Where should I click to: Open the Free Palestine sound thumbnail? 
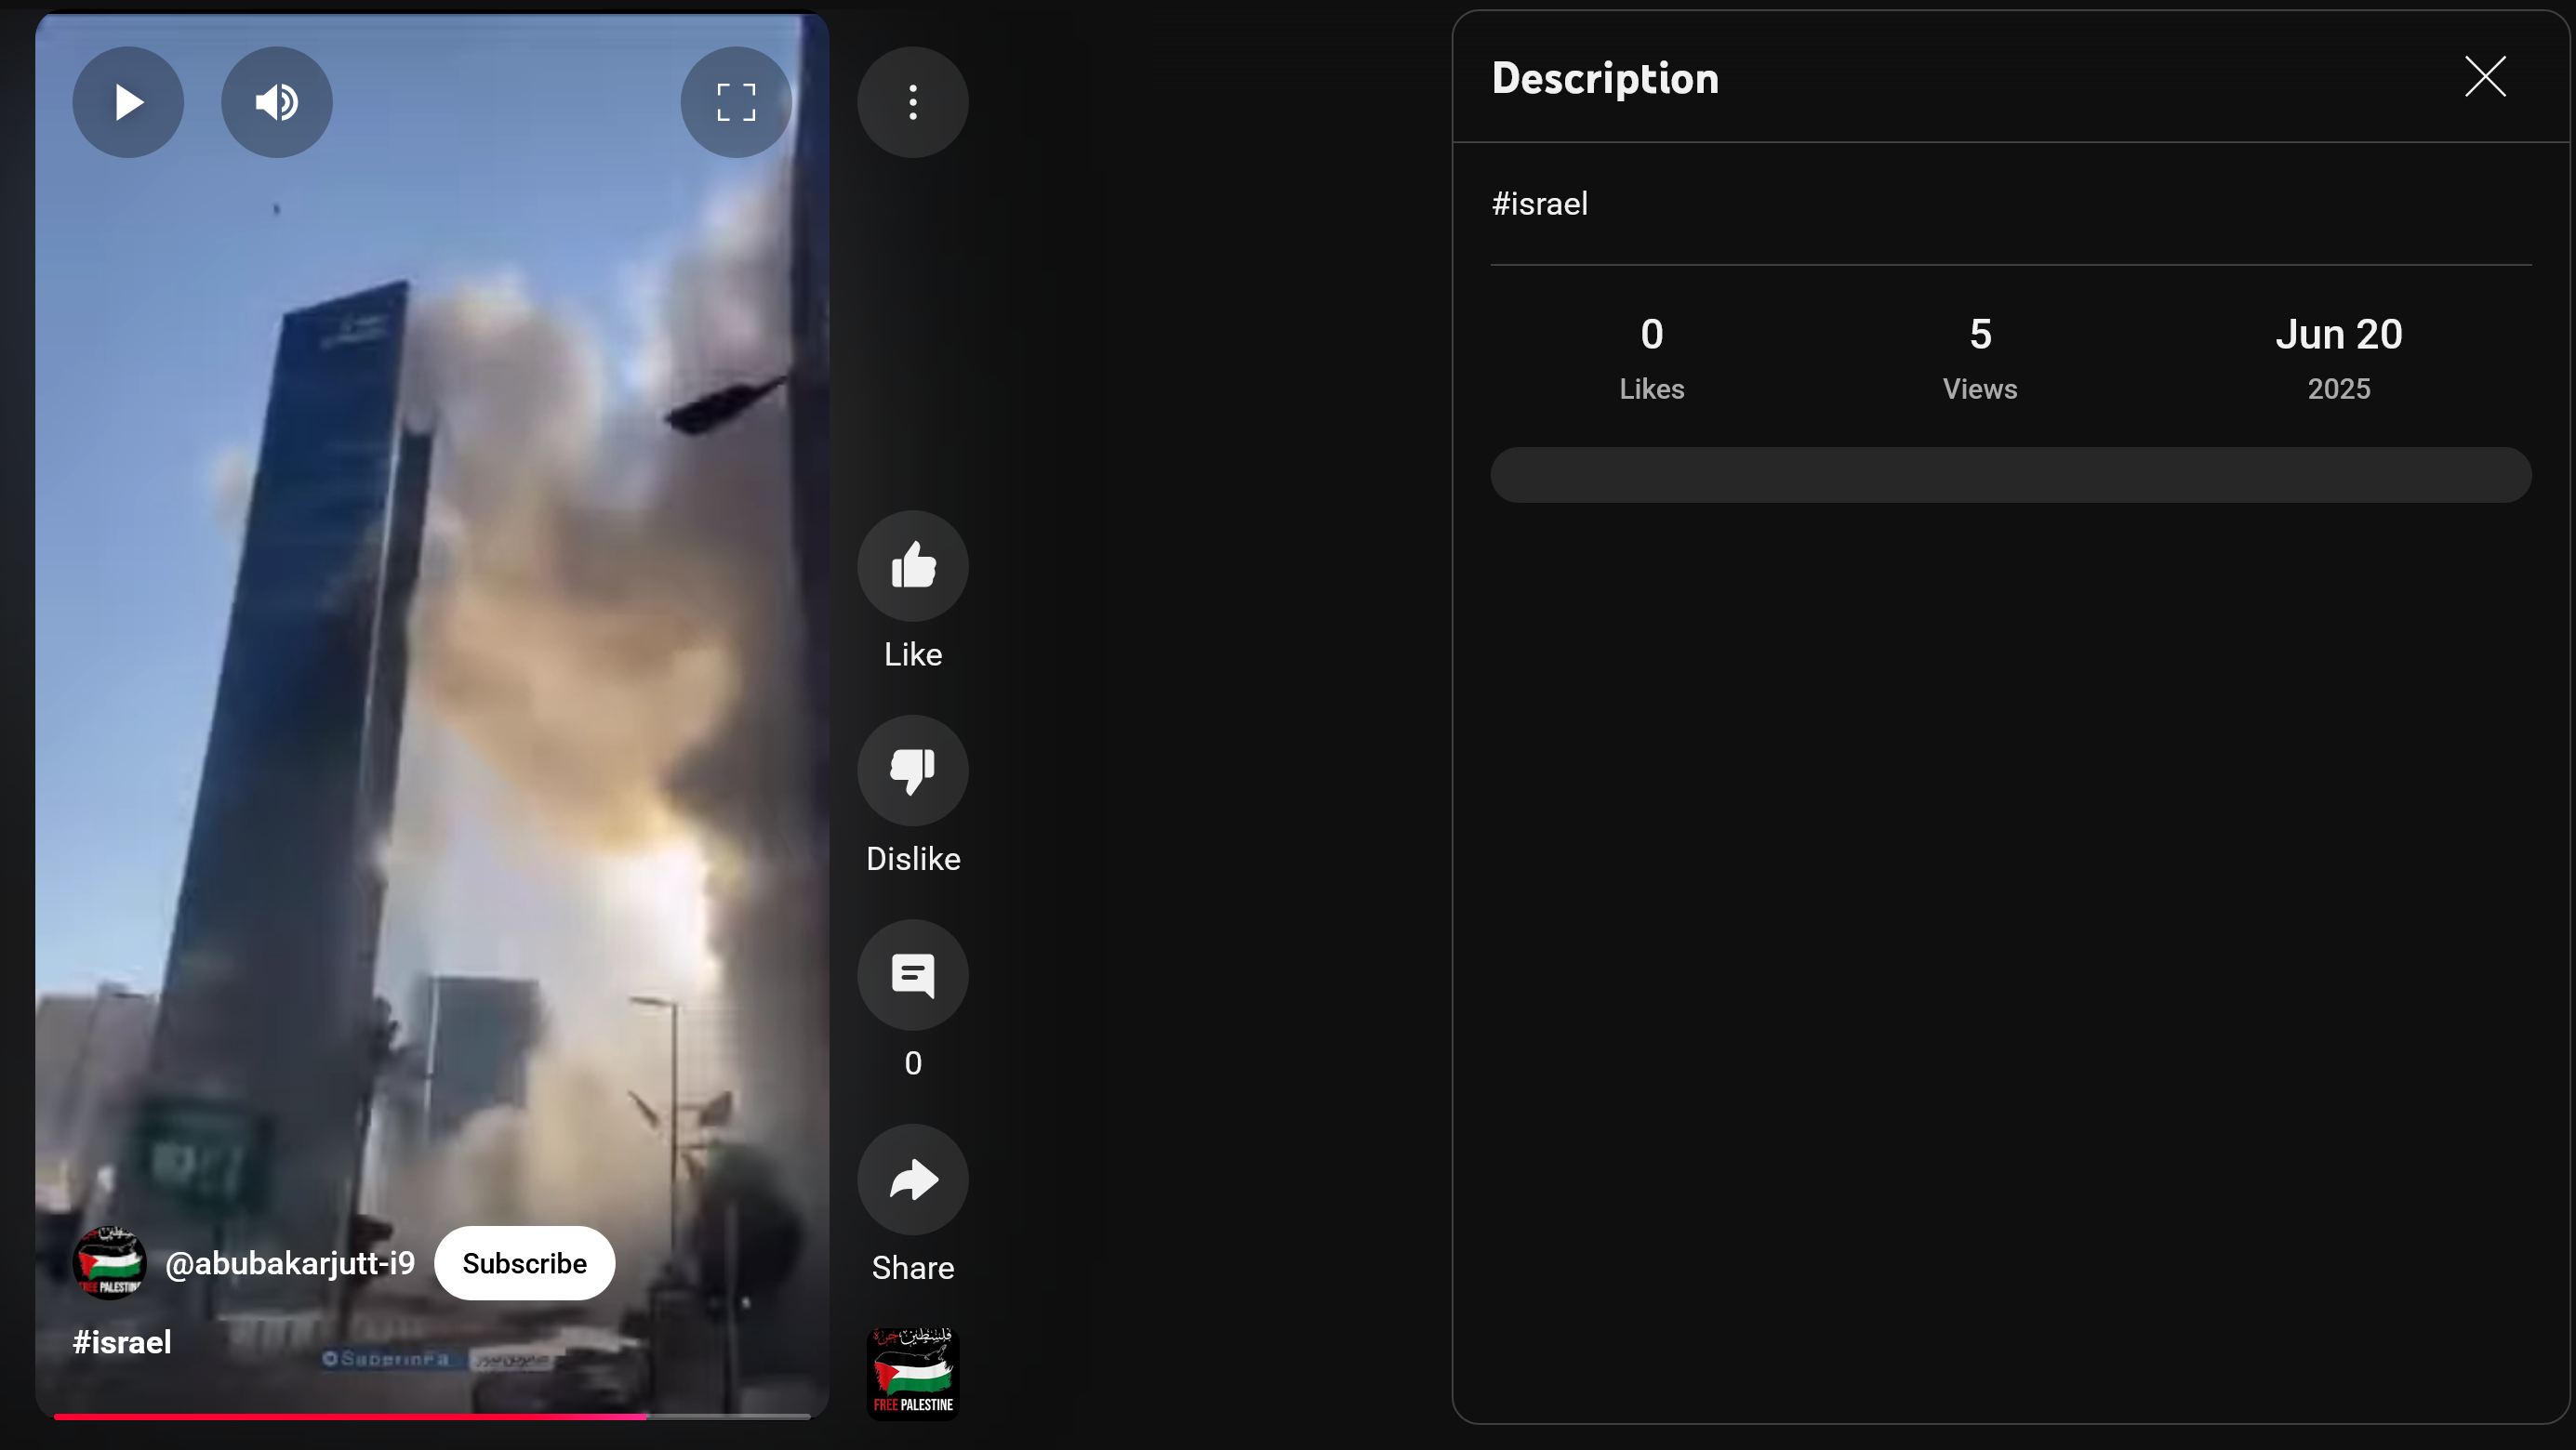click(x=913, y=1374)
